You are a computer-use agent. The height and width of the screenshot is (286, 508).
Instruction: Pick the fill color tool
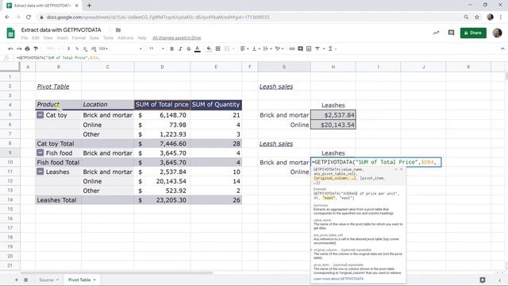(209, 48)
